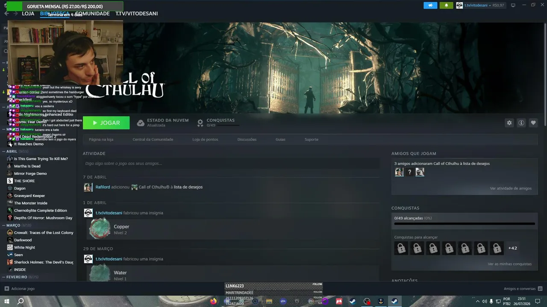Show hidden system tray icons chevron

(478, 301)
